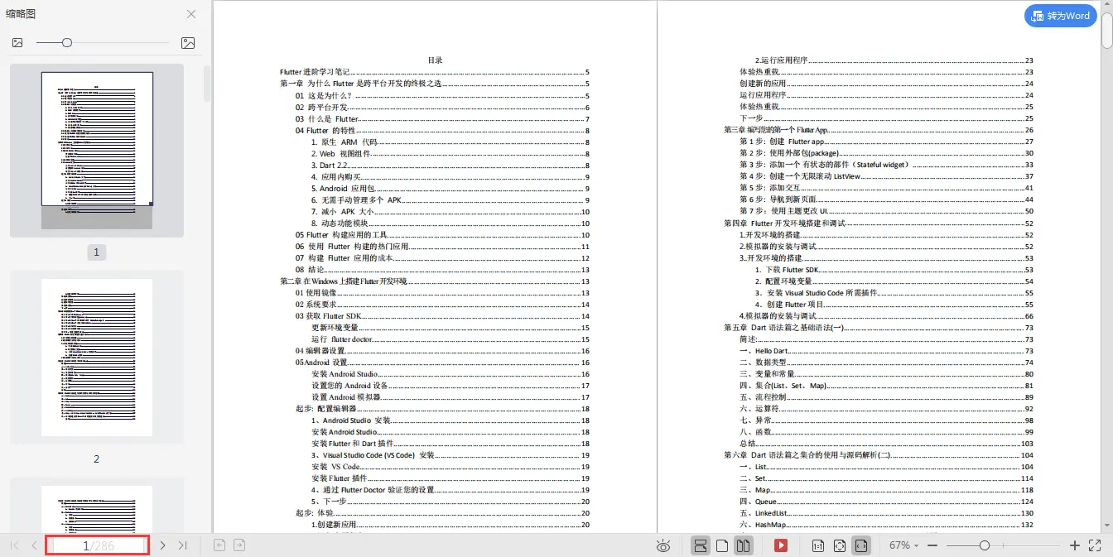Switch to two-page view
1113x557 pixels.
click(744, 545)
